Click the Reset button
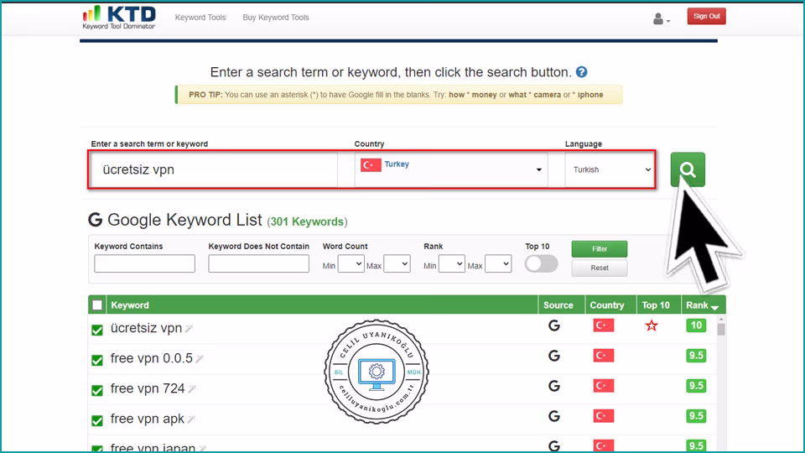Viewport: 805px width, 453px height. tap(599, 268)
